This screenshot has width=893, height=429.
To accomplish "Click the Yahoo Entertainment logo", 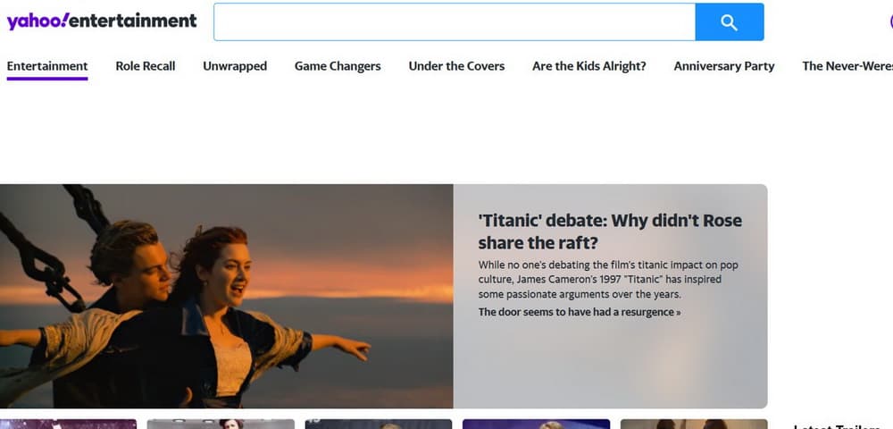I will 102,21.
